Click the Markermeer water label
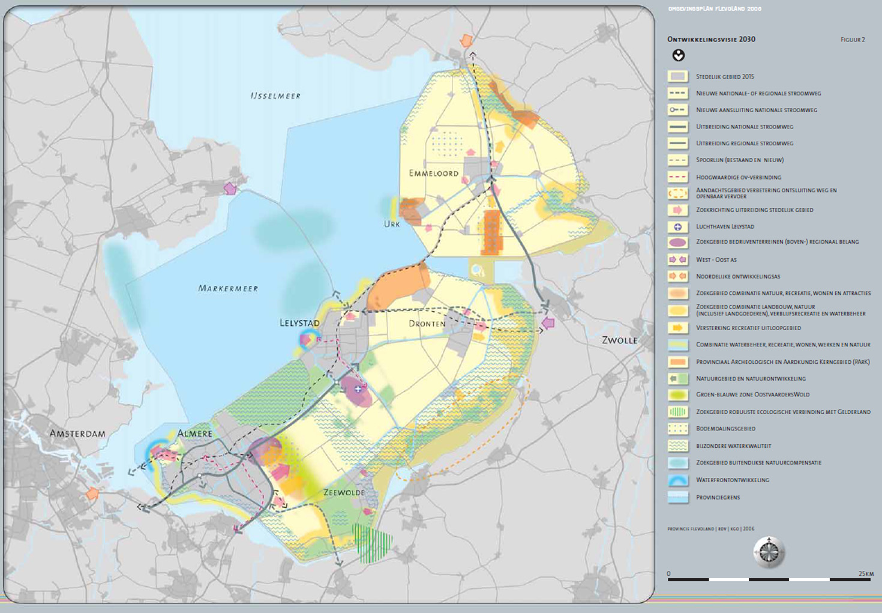Image resolution: width=882 pixels, height=613 pixels. point(228,289)
